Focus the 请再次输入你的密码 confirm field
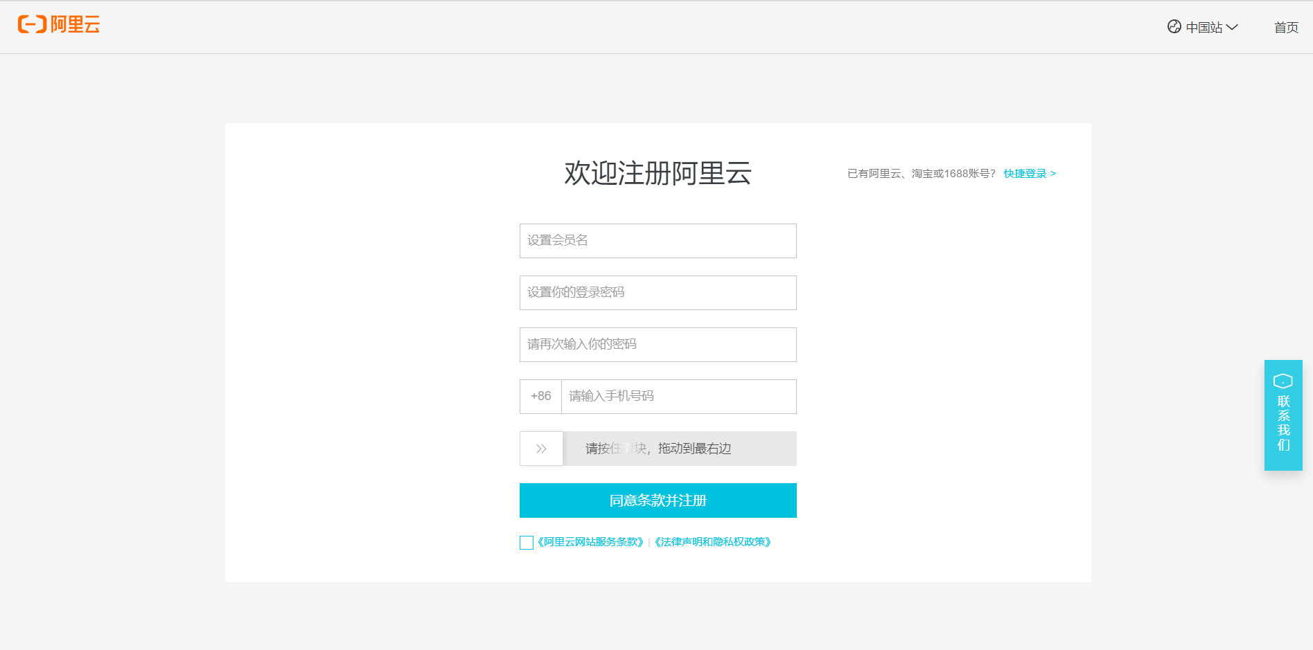Screen dimensions: 1313x650 658,345
